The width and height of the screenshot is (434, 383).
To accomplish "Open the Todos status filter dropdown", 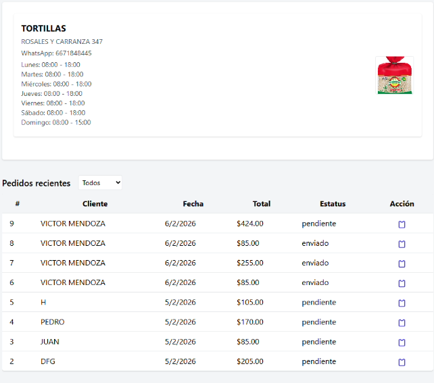I will (x=100, y=182).
